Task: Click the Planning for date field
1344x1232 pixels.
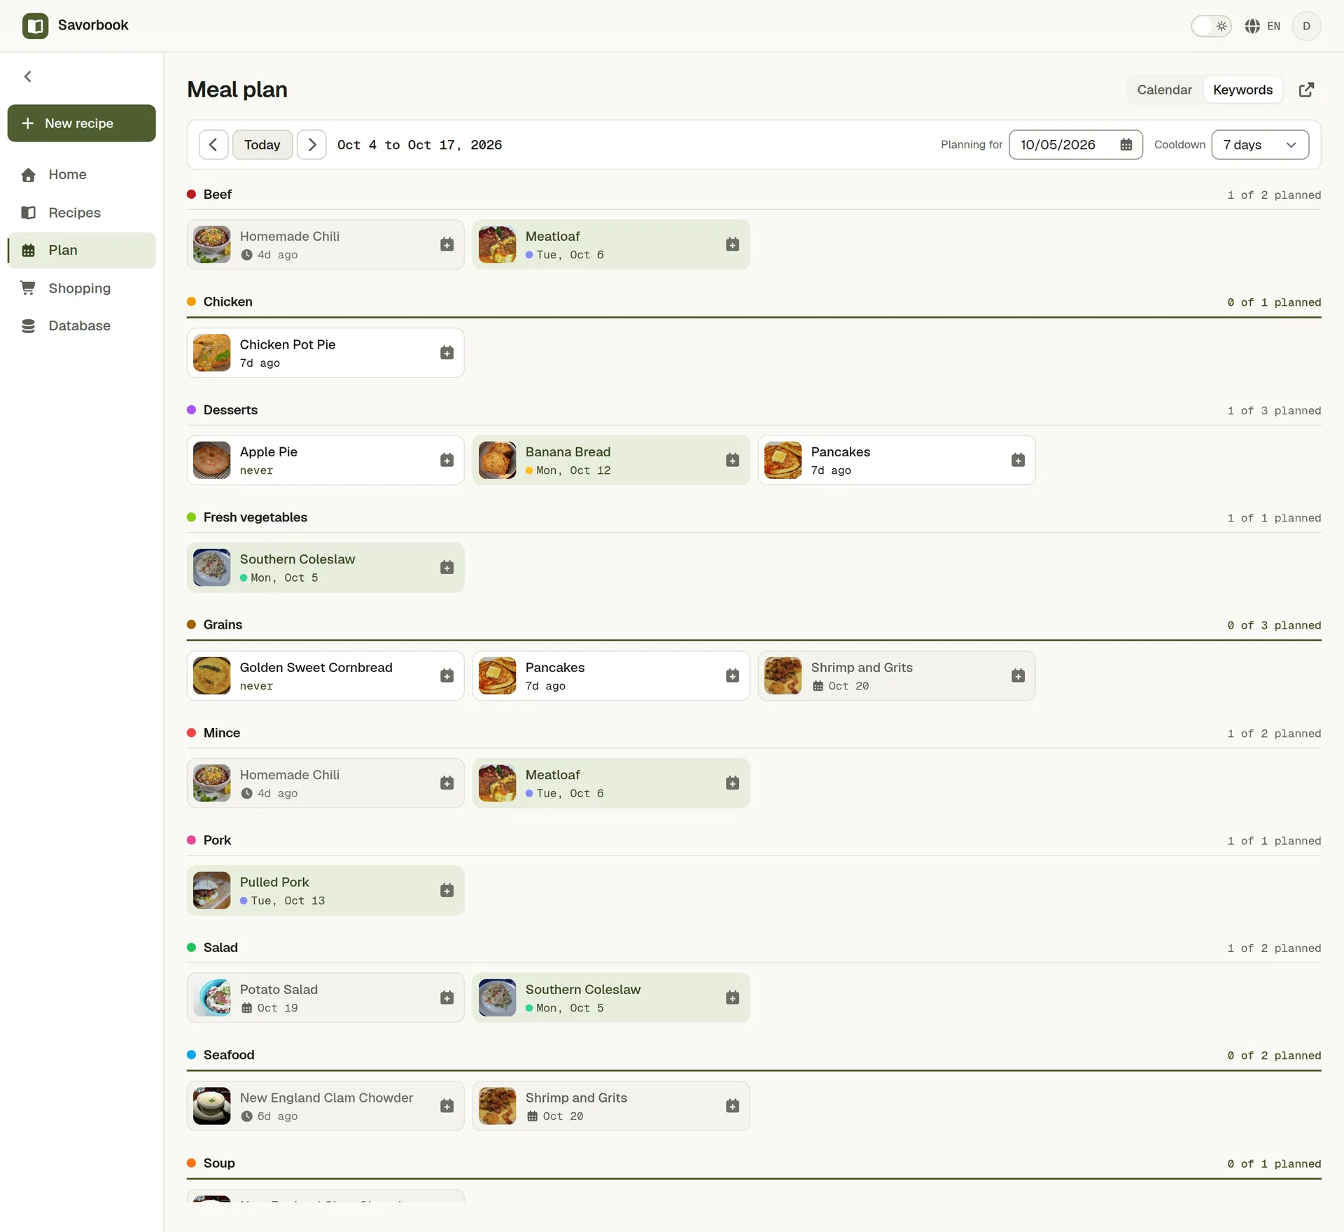Action: click(1075, 145)
